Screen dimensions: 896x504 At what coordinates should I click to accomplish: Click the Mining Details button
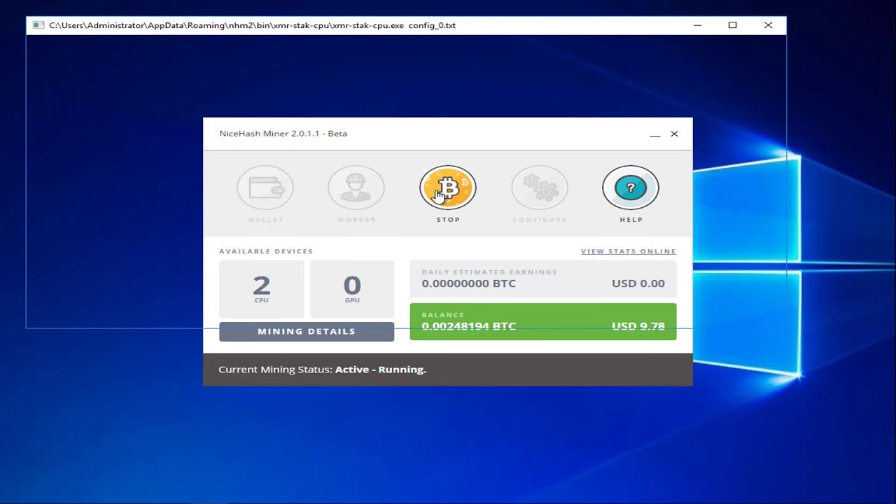click(x=307, y=332)
